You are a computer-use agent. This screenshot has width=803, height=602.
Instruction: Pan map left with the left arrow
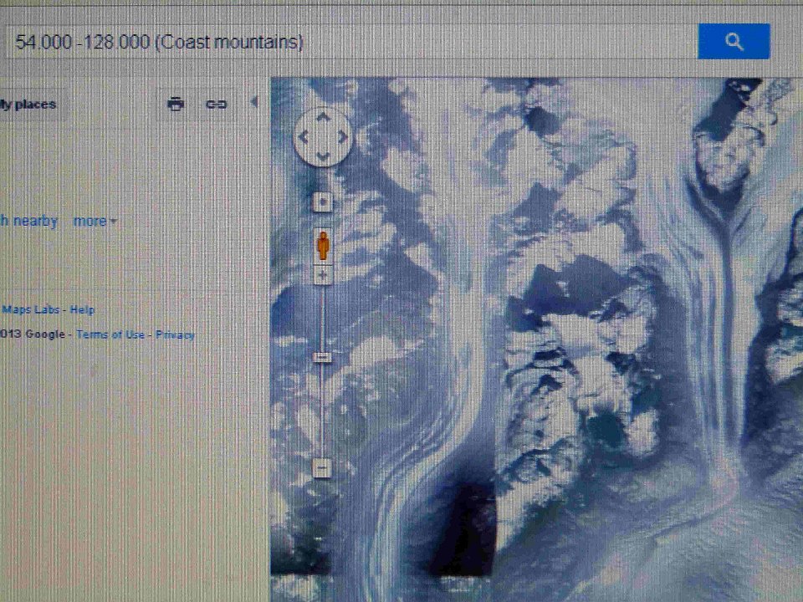(x=303, y=136)
